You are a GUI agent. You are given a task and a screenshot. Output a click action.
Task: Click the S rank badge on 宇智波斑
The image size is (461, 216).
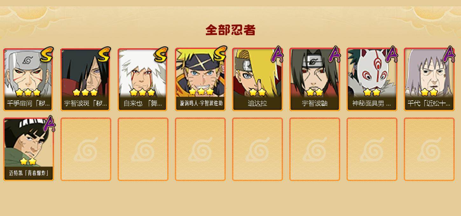(x=104, y=55)
